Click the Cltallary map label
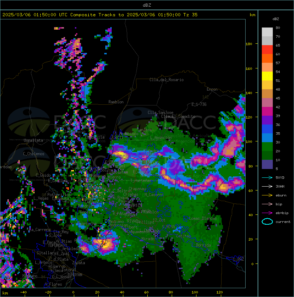Image resolution: width=294 pixels, height=297 pixels. click(x=46, y=253)
